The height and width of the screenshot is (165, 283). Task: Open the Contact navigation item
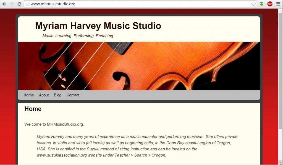(x=73, y=95)
